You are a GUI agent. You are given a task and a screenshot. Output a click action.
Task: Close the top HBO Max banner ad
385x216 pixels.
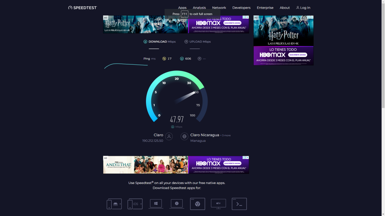[x=247, y=17]
